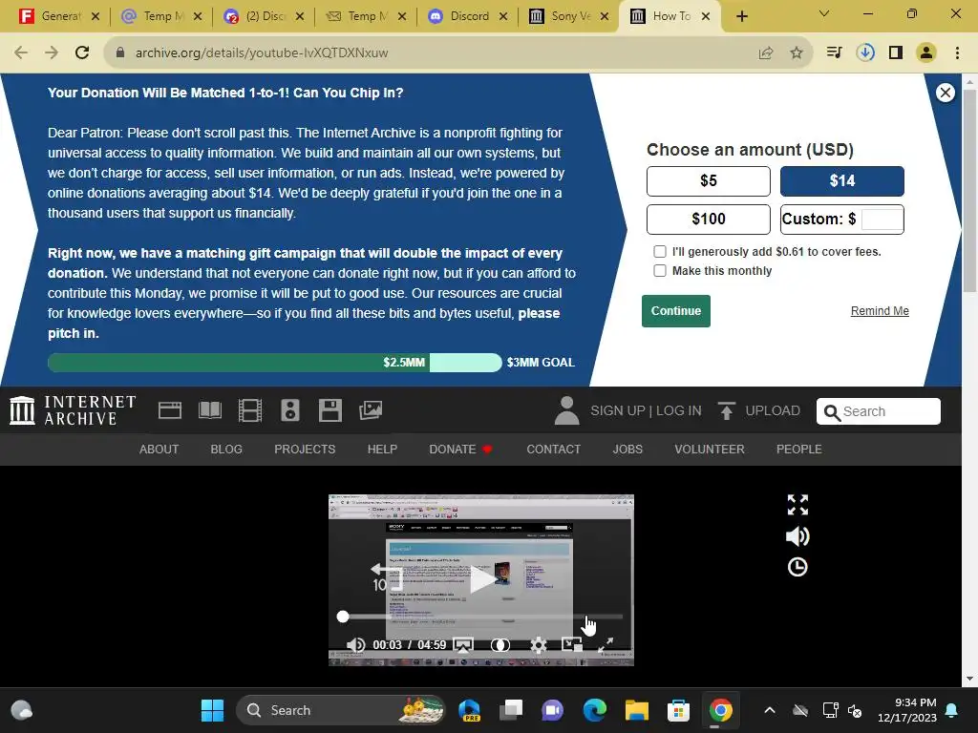
Task: Open the Internet Archive texts book icon
Action: click(210, 410)
